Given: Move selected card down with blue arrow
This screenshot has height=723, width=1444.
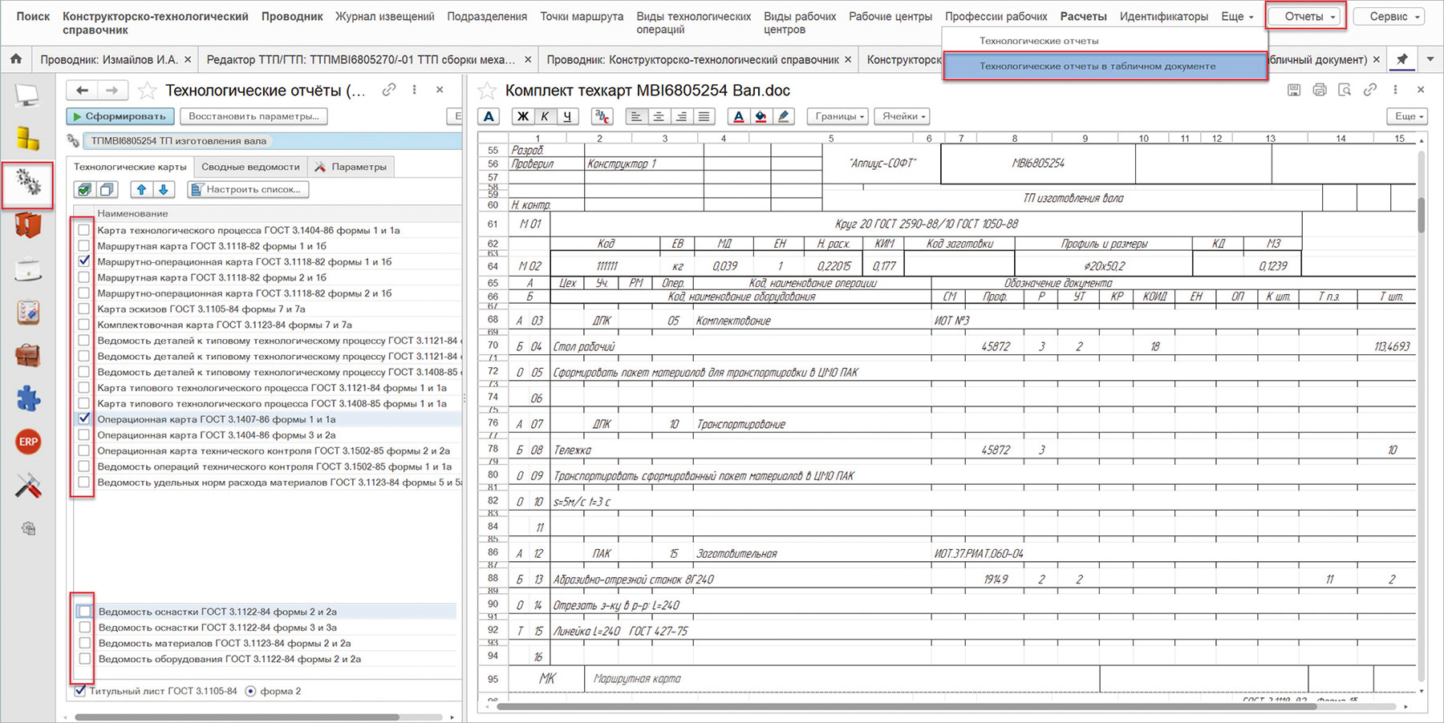Looking at the screenshot, I should (164, 189).
